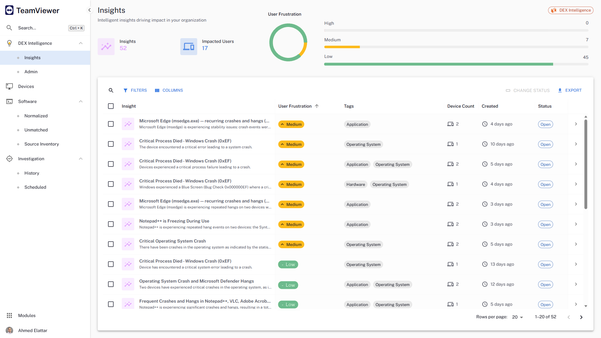601x338 pixels.
Task: Click the User Frustration donut chart
Action: (x=288, y=43)
